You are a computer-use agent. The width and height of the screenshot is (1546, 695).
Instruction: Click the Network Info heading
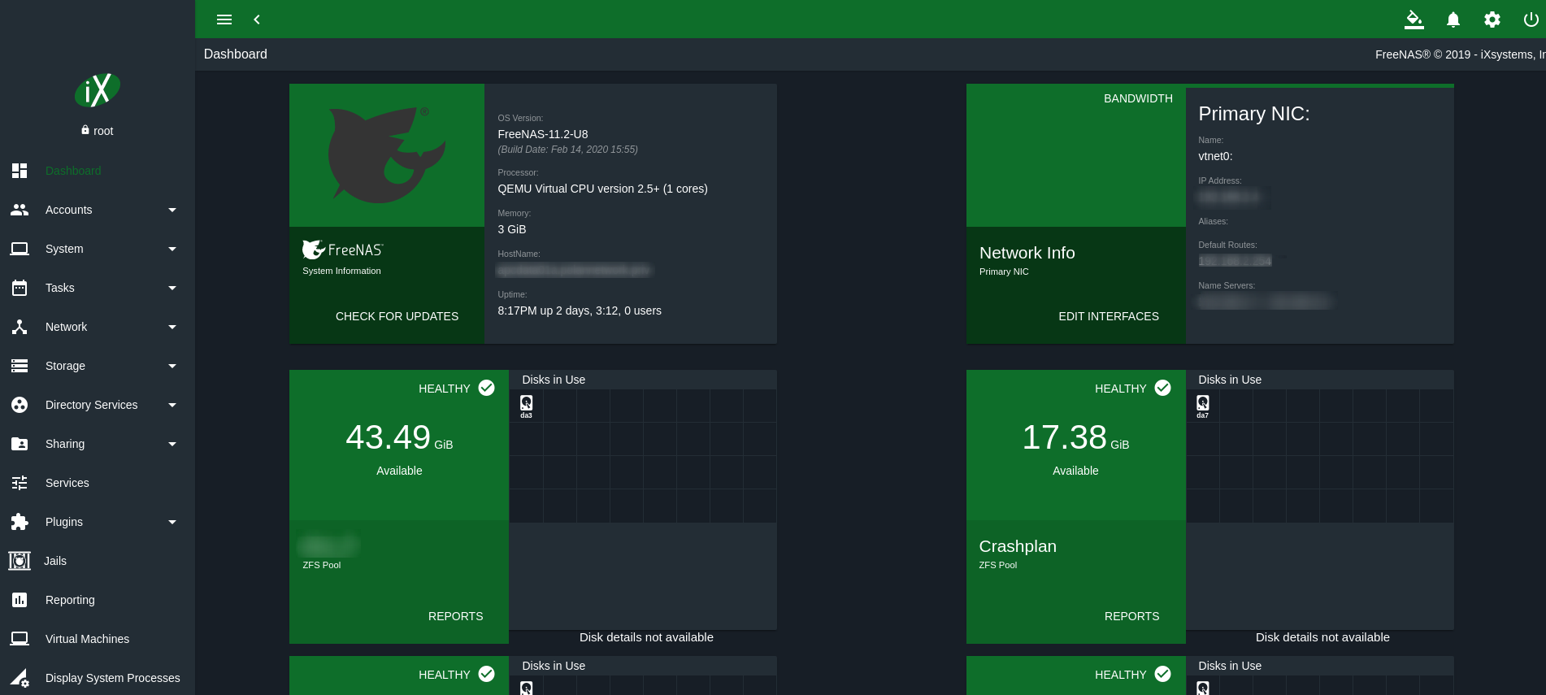pyautogui.click(x=1027, y=253)
